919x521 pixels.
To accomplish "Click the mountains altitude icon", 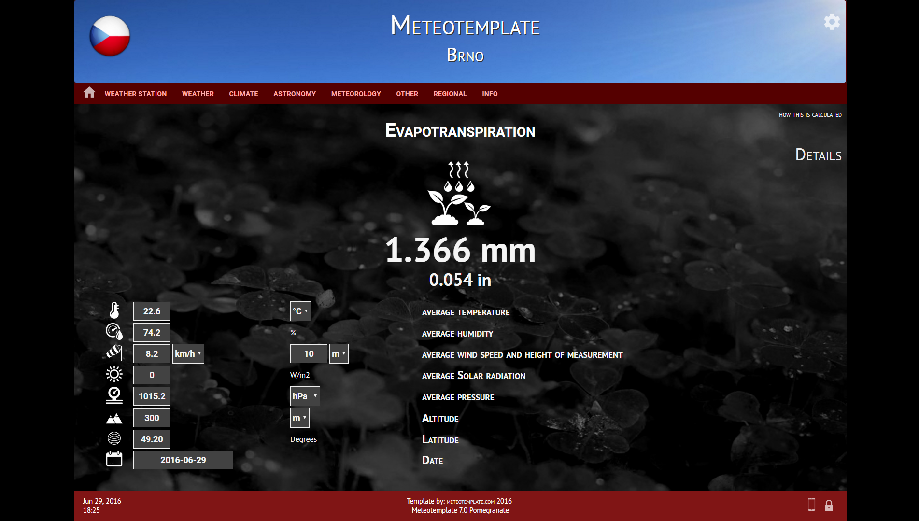I will [114, 417].
